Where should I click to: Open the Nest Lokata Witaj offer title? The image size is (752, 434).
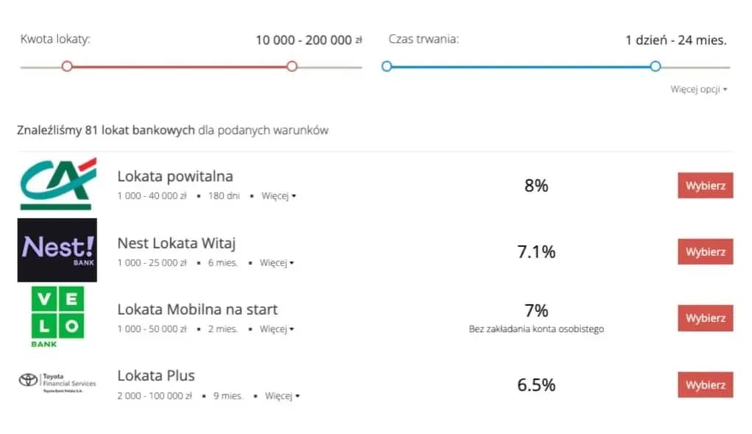177,243
